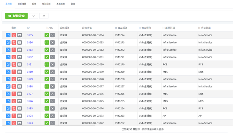233x133 pixels.
Task: Click the edit icon for asset 3131
Action: tap(8, 64)
